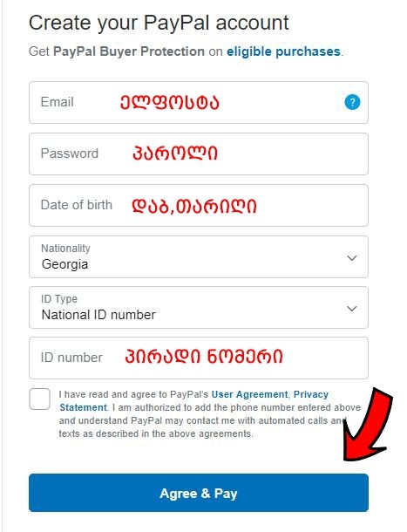The width and height of the screenshot is (407, 532).
Task: Click the automated calls consent paragraph
Action: click(210, 414)
